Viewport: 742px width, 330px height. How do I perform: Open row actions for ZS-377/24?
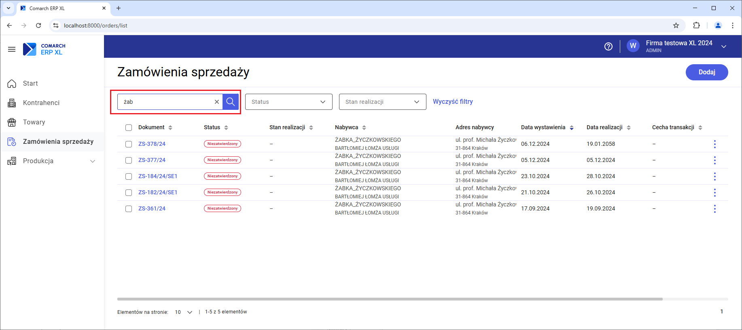click(715, 160)
